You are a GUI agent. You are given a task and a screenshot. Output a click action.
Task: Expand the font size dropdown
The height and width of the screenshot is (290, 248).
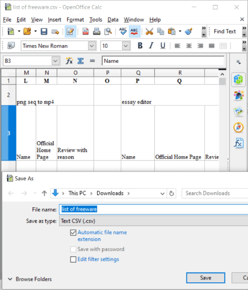[x=126, y=46]
